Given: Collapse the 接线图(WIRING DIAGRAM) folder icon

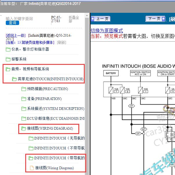Looking at the screenshot, I should click(x=24, y=128).
